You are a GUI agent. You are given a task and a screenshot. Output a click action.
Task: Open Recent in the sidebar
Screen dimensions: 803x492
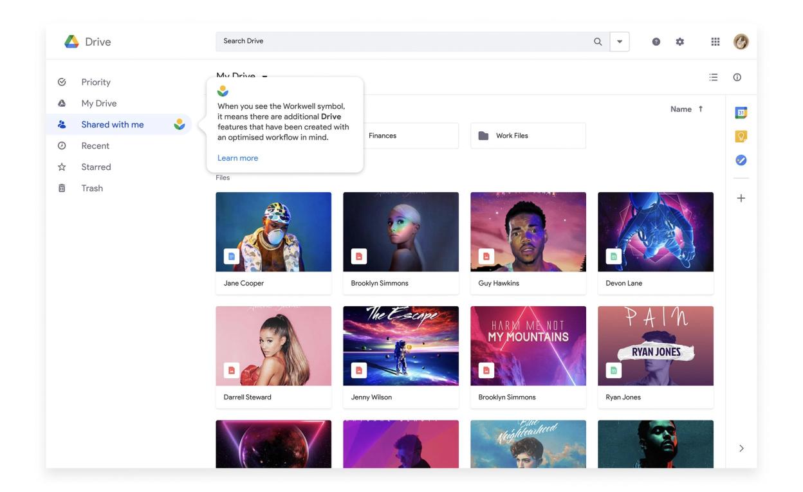click(x=95, y=146)
